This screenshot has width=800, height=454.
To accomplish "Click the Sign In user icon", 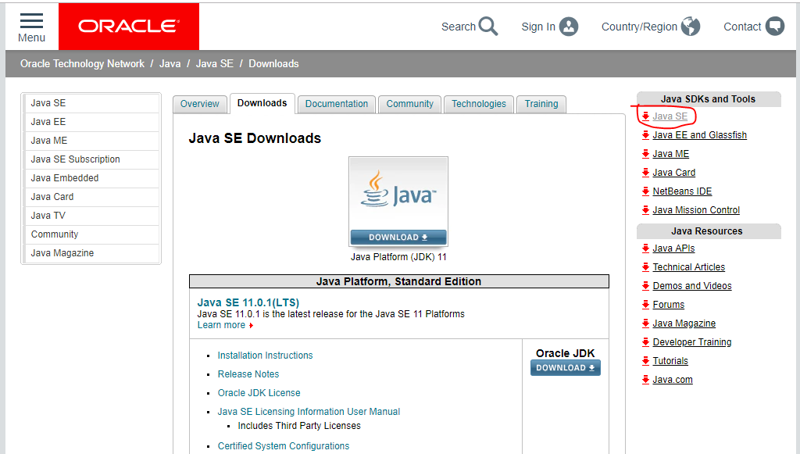I will [x=569, y=27].
